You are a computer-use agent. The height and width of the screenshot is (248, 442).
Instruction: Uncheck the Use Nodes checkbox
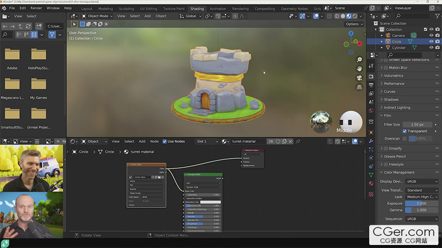(165, 141)
